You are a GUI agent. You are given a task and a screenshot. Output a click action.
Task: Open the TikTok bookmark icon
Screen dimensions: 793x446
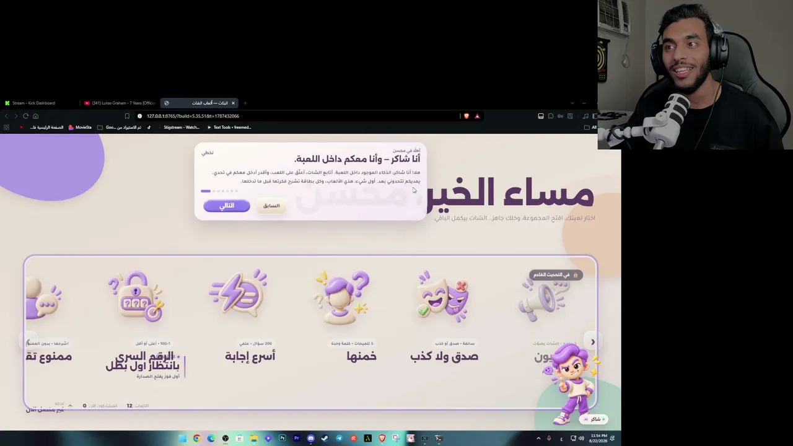pos(149,128)
